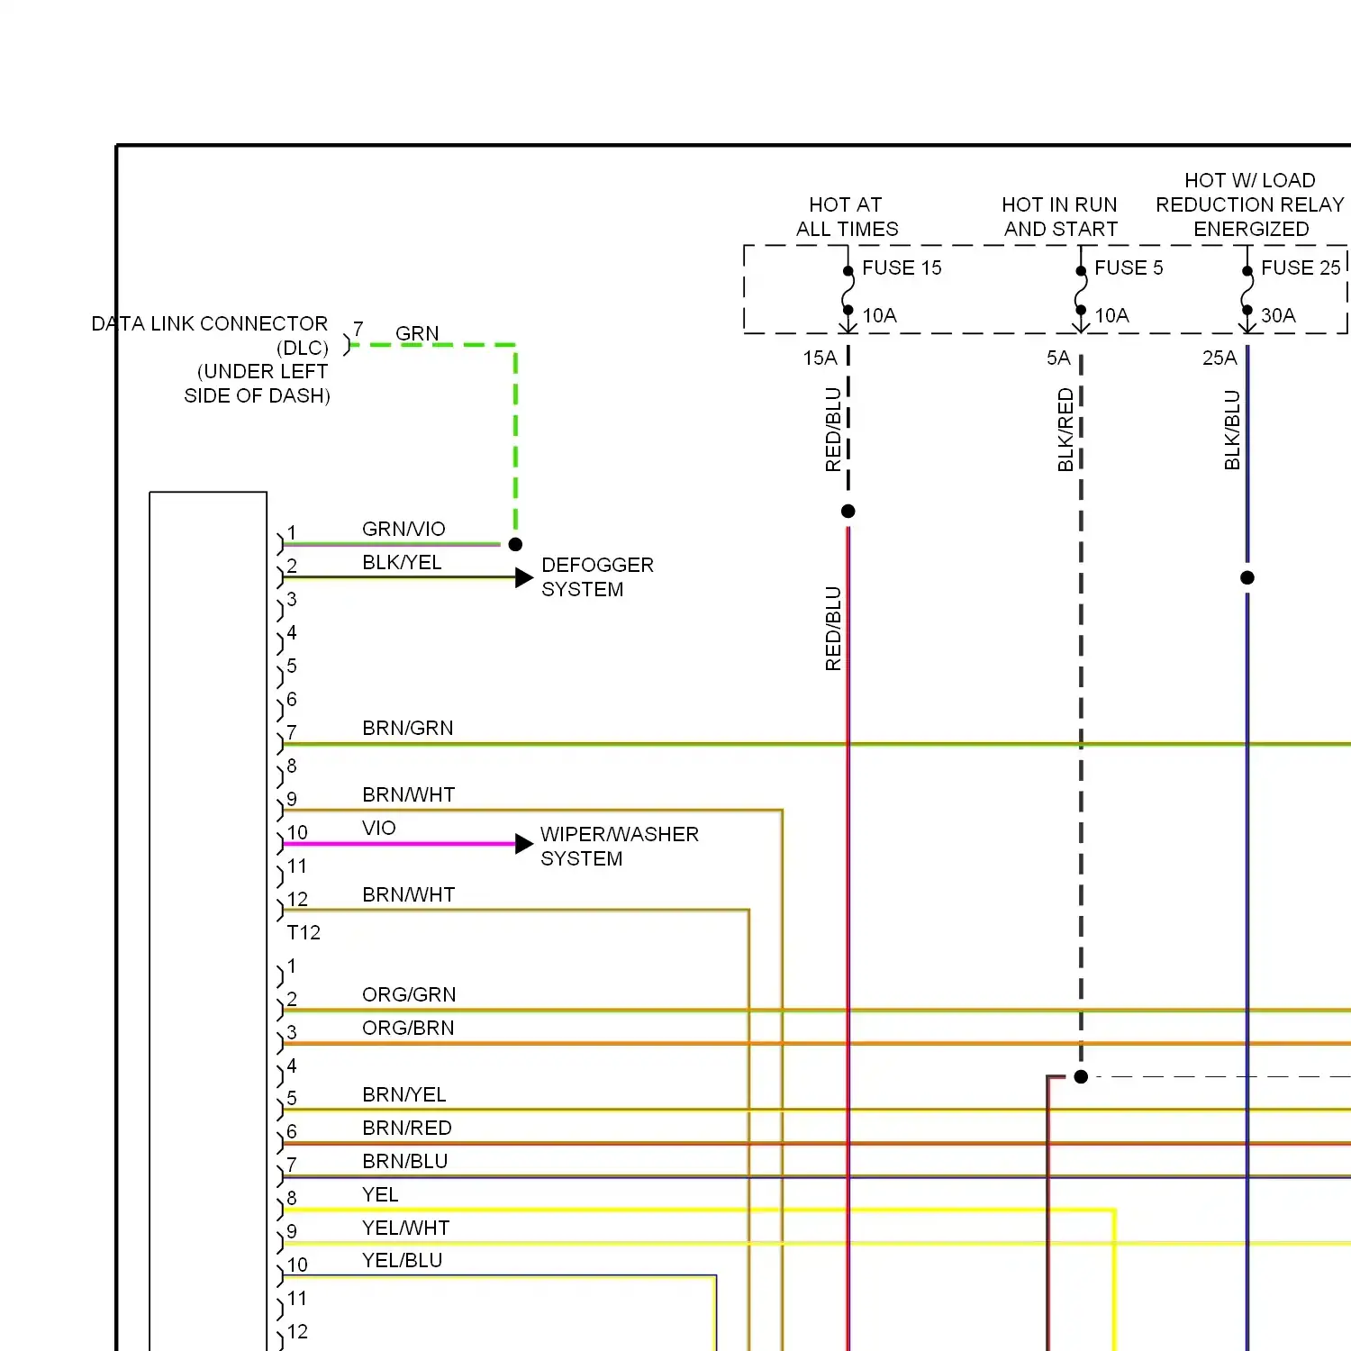Click the HOT IN RUN AND START header
Screen dimensions: 1351x1351
coord(1060,216)
